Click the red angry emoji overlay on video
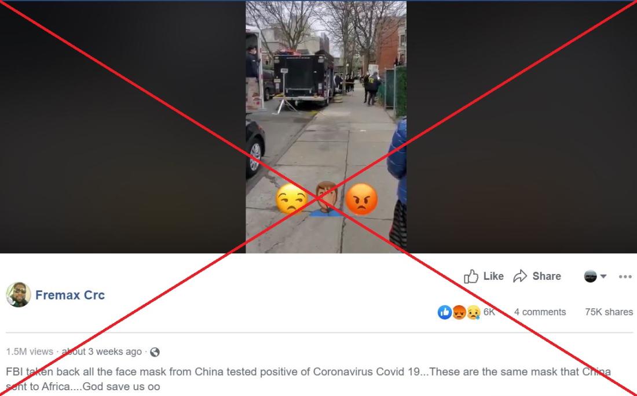637x396 pixels. click(x=361, y=199)
